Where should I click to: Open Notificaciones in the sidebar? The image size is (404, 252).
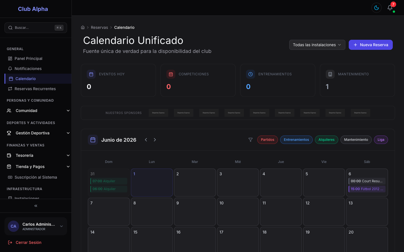pyautogui.click(x=38, y=69)
